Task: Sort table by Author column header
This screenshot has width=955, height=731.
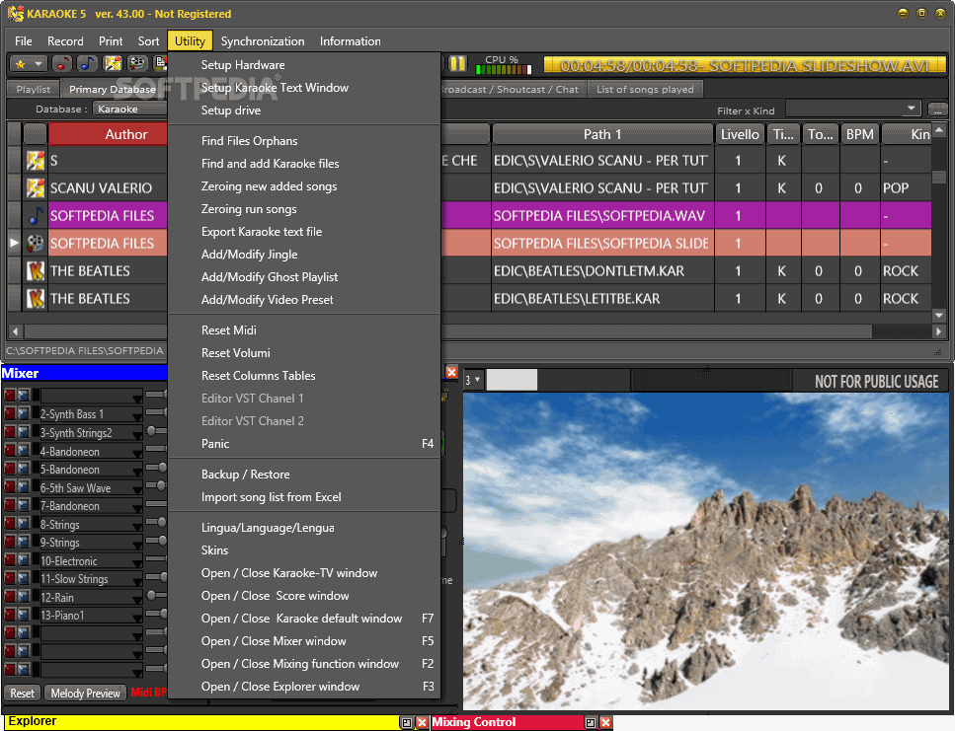Action: tap(108, 134)
